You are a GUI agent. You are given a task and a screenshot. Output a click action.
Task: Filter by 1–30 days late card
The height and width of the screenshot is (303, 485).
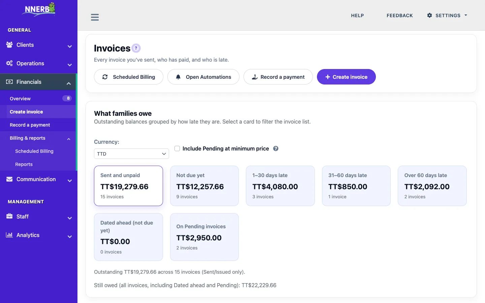(280, 186)
